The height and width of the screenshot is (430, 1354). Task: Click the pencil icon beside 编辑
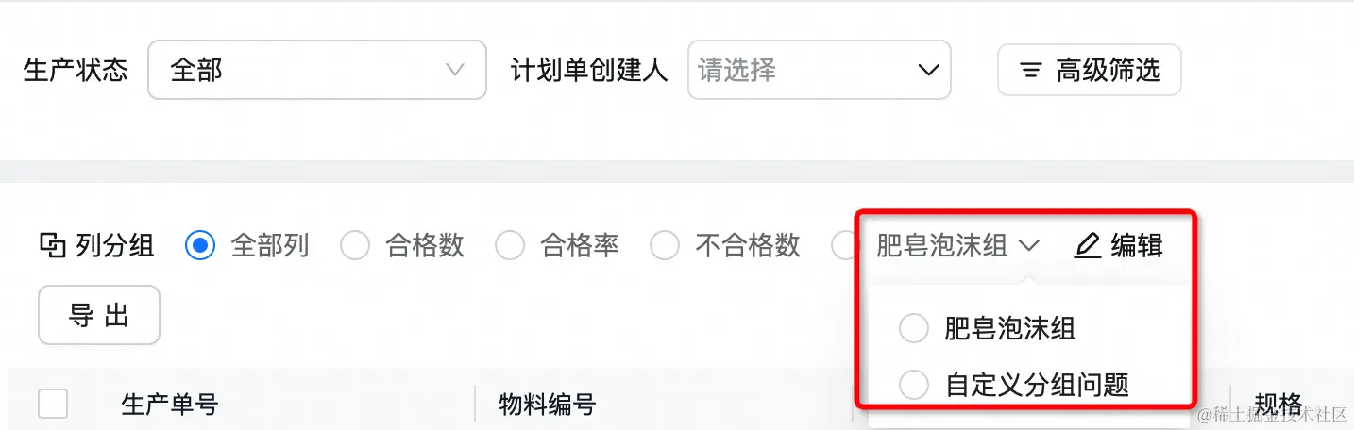[1088, 246]
